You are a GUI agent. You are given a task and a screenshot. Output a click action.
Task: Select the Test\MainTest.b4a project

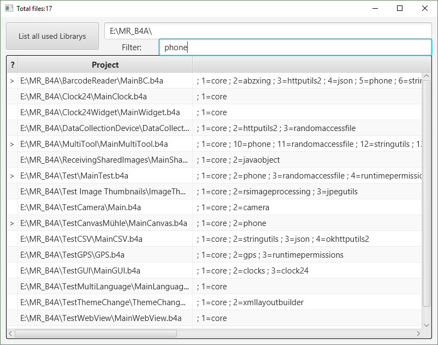(x=105, y=176)
